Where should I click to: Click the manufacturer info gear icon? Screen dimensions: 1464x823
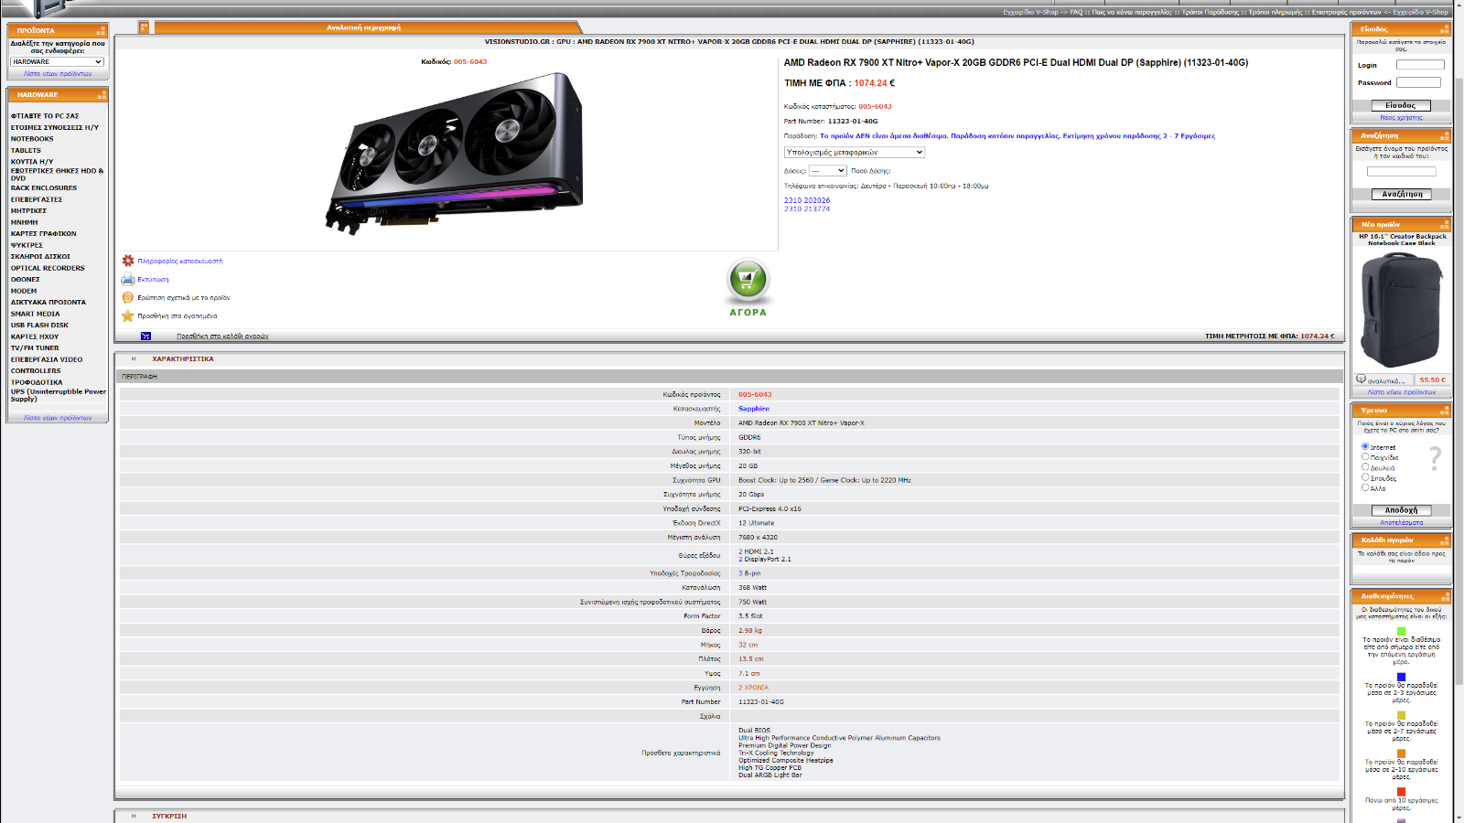click(x=128, y=261)
